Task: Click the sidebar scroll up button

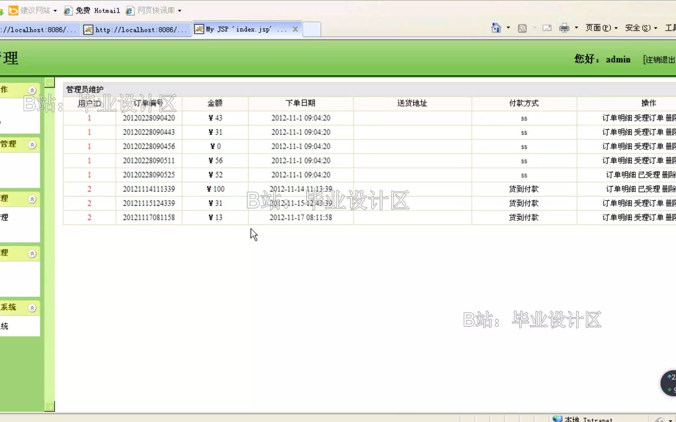Action: tap(50, 82)
